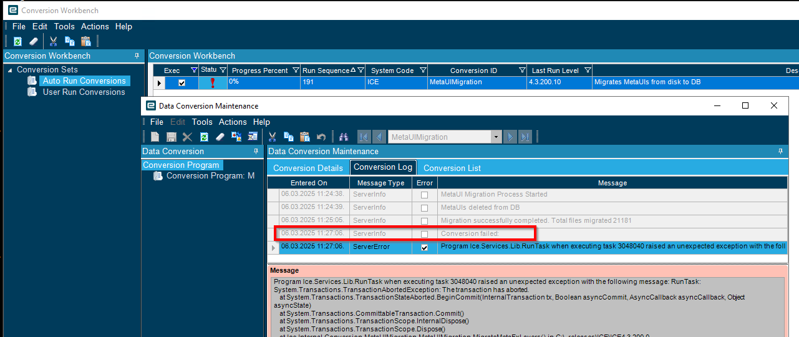Switch to the Conversion List tab
799x337 pixels.
coord(452,168)
